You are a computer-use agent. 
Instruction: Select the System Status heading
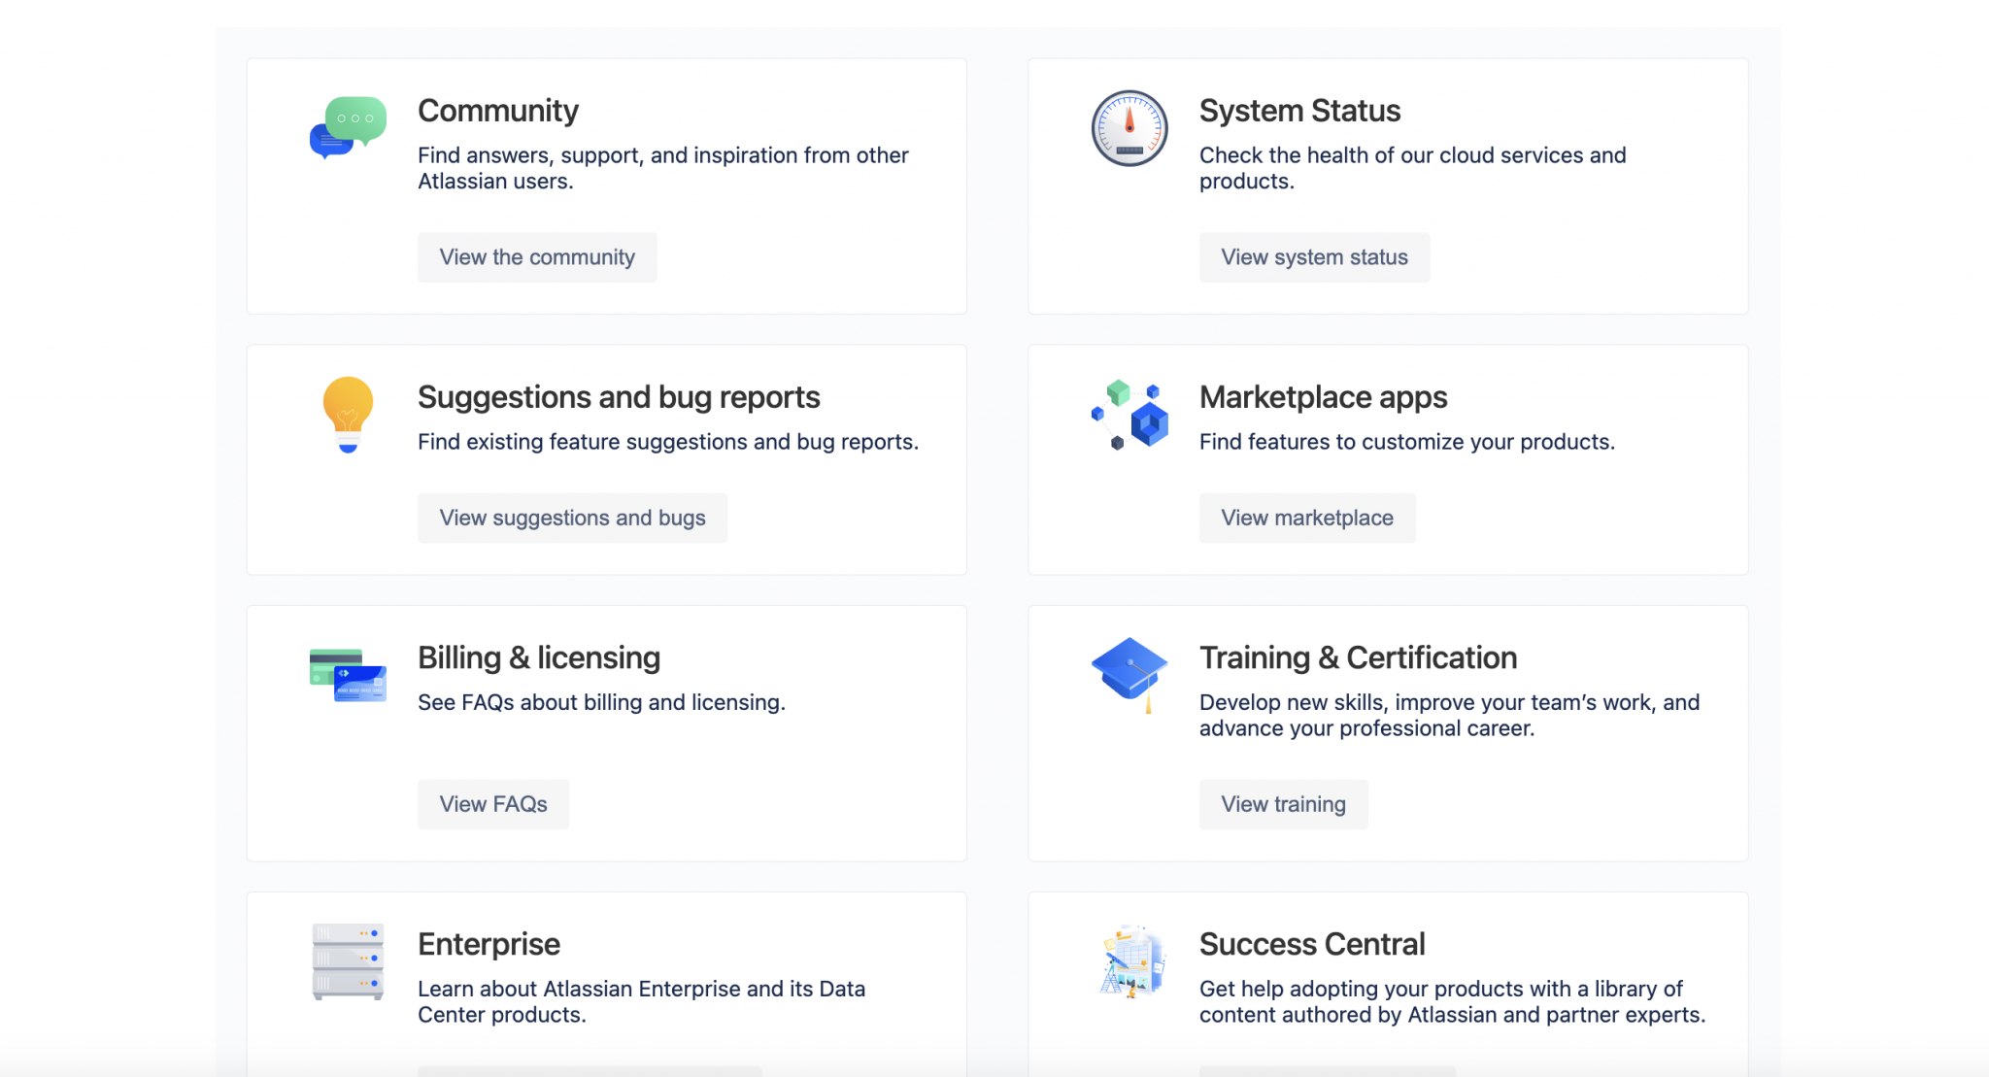click(1299, 110)
